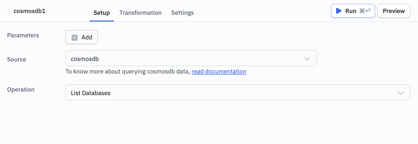The width and height of the screenshot is (418, 144).
Task: Click the Parameters label
Action: (23, 35)
